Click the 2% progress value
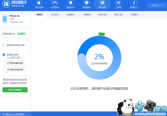Image resolution: width=167 pixels, height=116 pixels. coord(99,56)
